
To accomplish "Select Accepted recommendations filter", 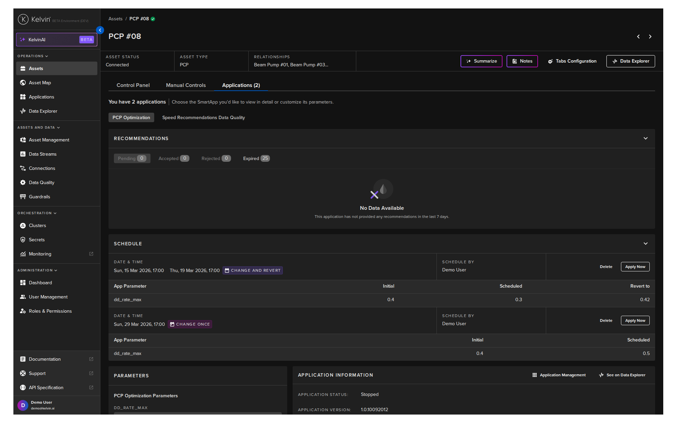I will point(173,159).
